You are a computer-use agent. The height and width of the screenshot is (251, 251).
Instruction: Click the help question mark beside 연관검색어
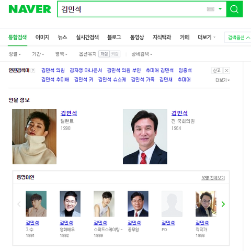tap(33, 71)
